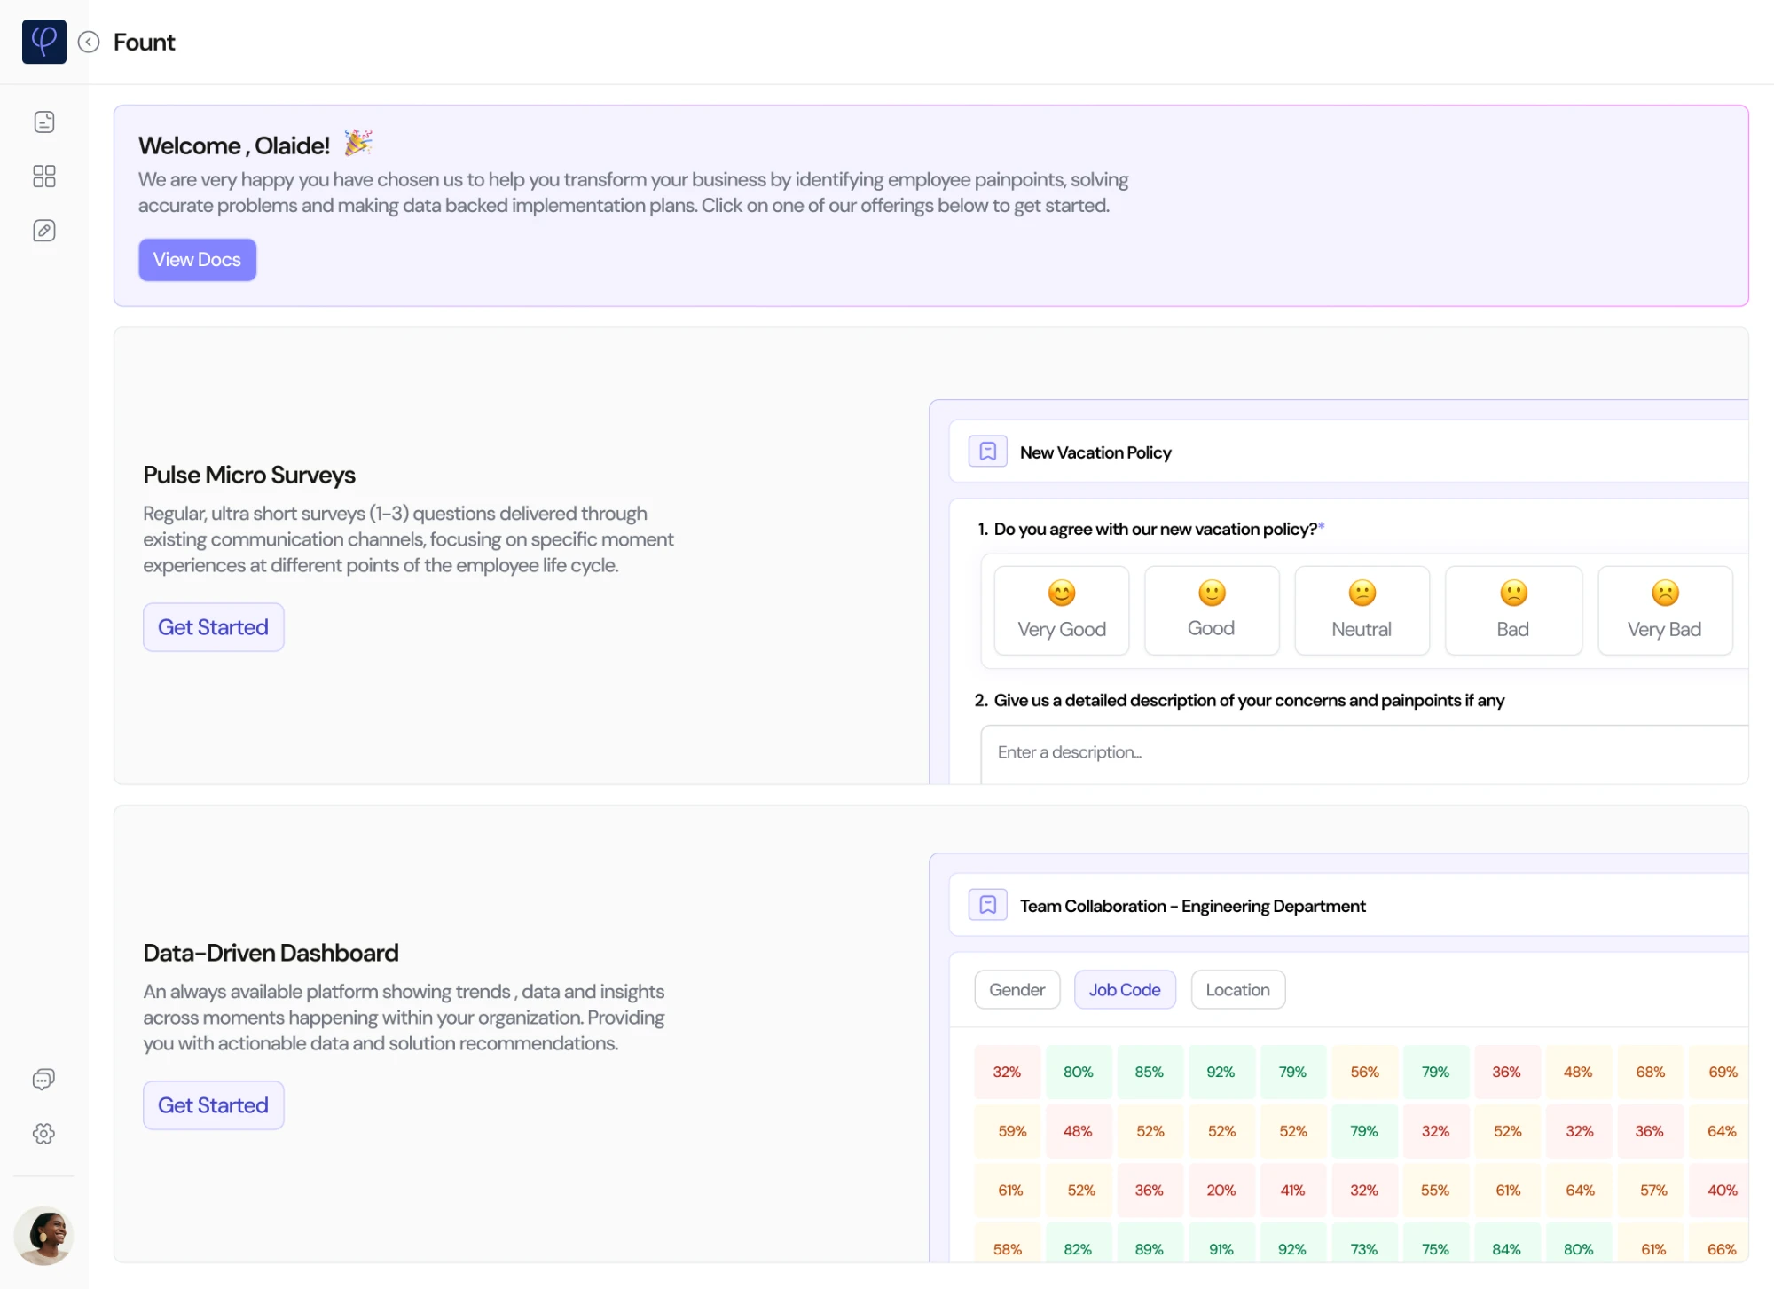The width and height of the screenshot is (1774, 1289).
Task: Click the Data-Driven Dashboard heading
Action: [271, 953]
